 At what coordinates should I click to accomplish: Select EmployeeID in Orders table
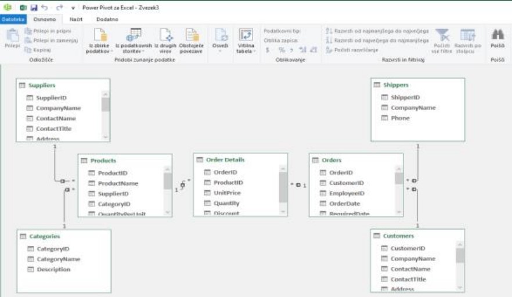click(x=347, y=193)
